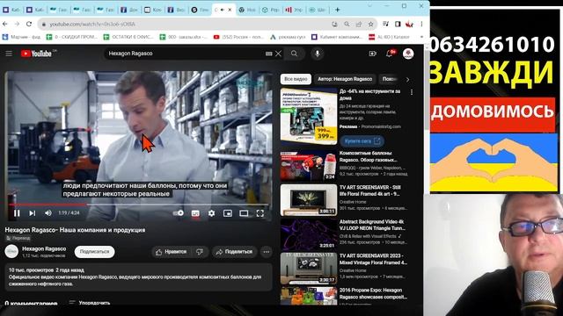This screenshot has width=563, height=316.
Task: Open on-screen keyboard icon in search box
Action: (x=269, y=54)
